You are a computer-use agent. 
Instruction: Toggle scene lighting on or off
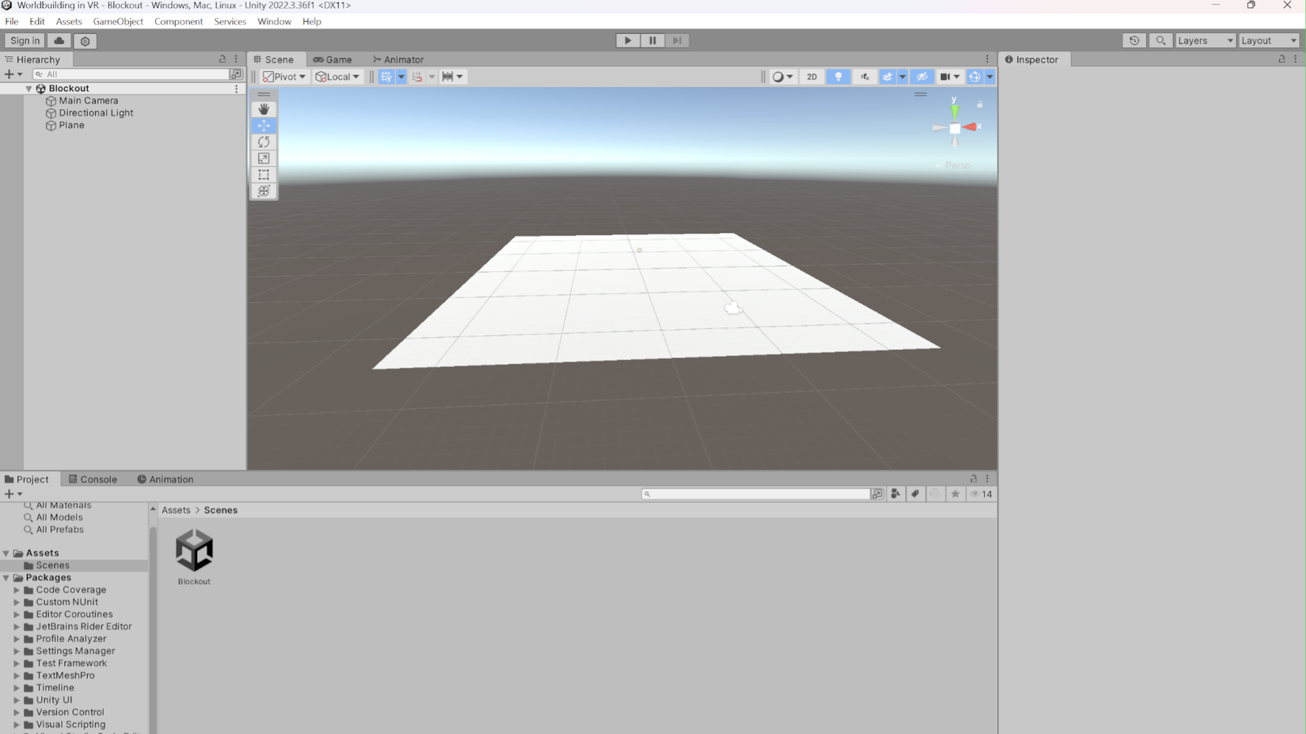[x=838, y=77]
